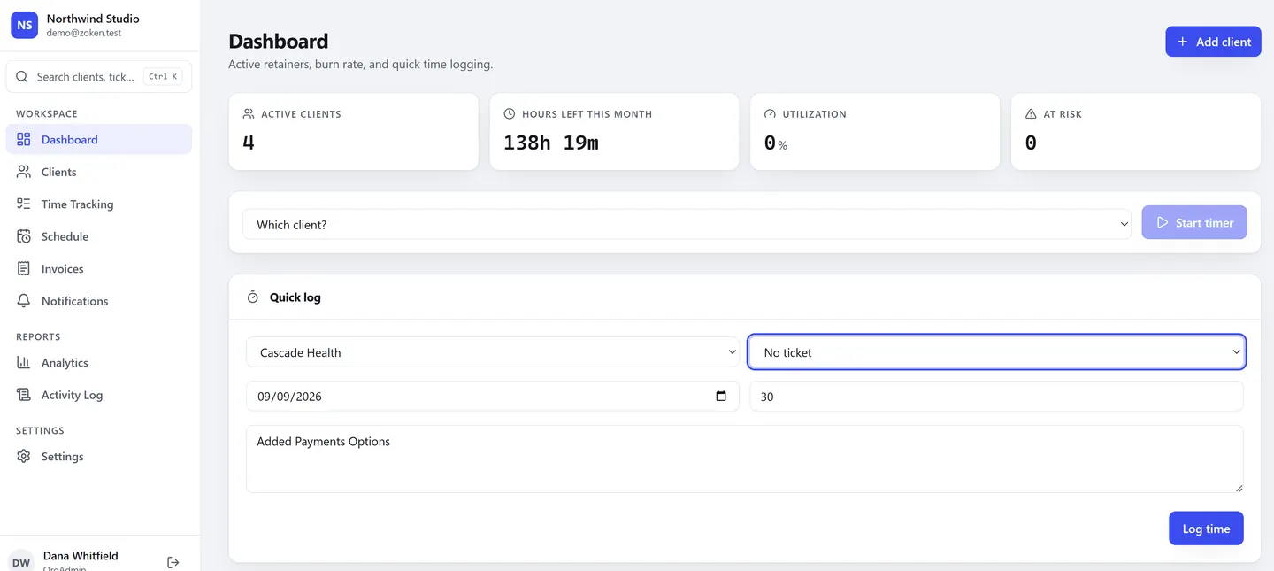
Task: Click the At Risk warning triangle icon
Action: click(x=1031, y=114)
